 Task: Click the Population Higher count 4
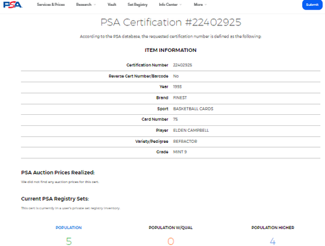point(272,241)
